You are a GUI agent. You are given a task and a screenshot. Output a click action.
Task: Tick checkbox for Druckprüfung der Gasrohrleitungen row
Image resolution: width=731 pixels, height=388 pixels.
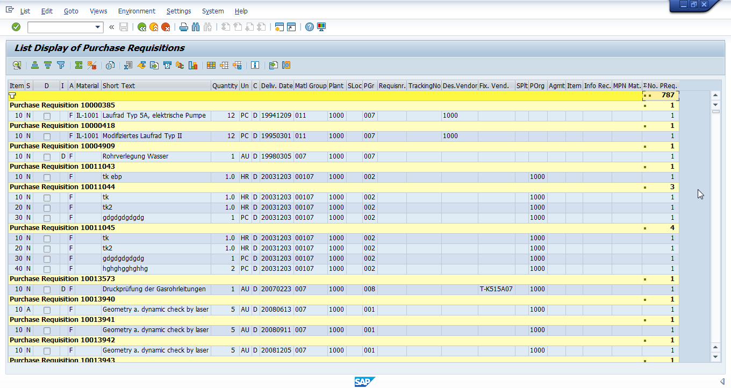click(47, 290)
